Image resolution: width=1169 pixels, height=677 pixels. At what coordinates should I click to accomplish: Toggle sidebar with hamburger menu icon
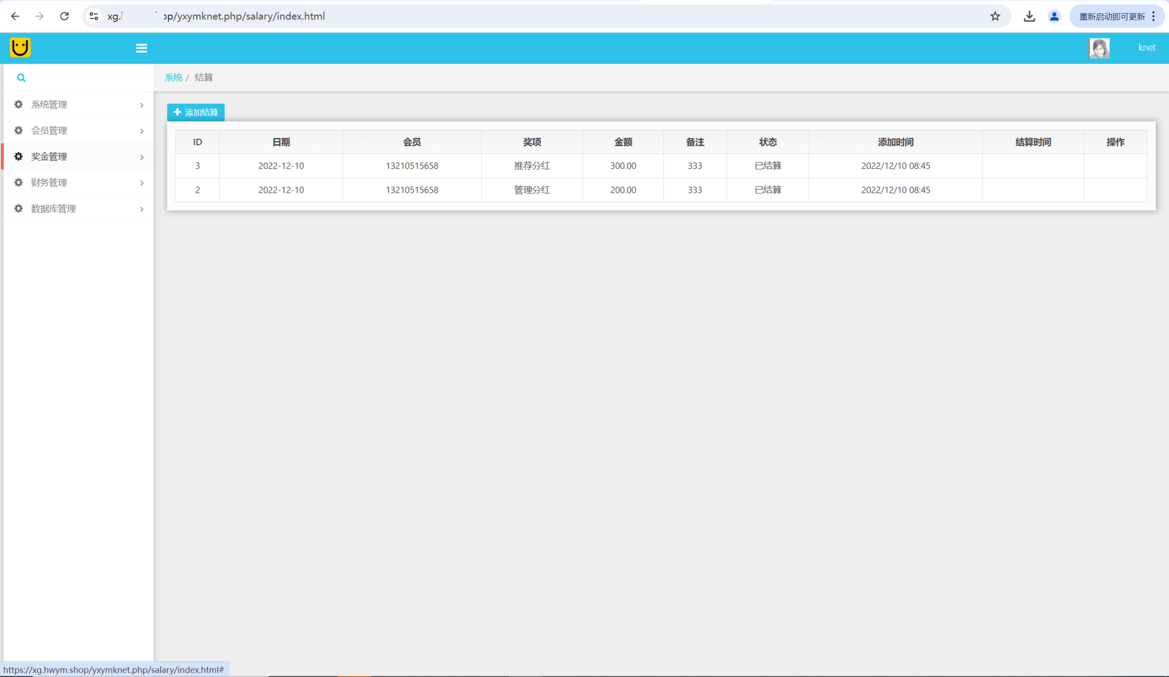pos(141,48)
